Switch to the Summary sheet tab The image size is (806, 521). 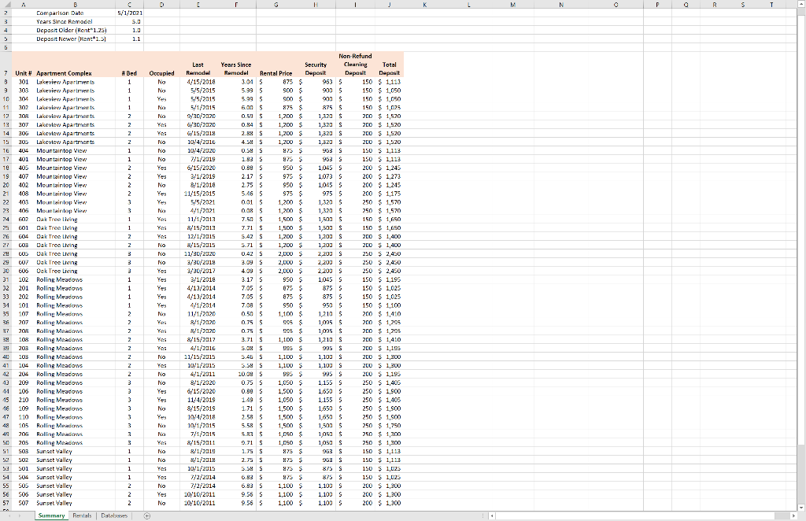point(51,515)
